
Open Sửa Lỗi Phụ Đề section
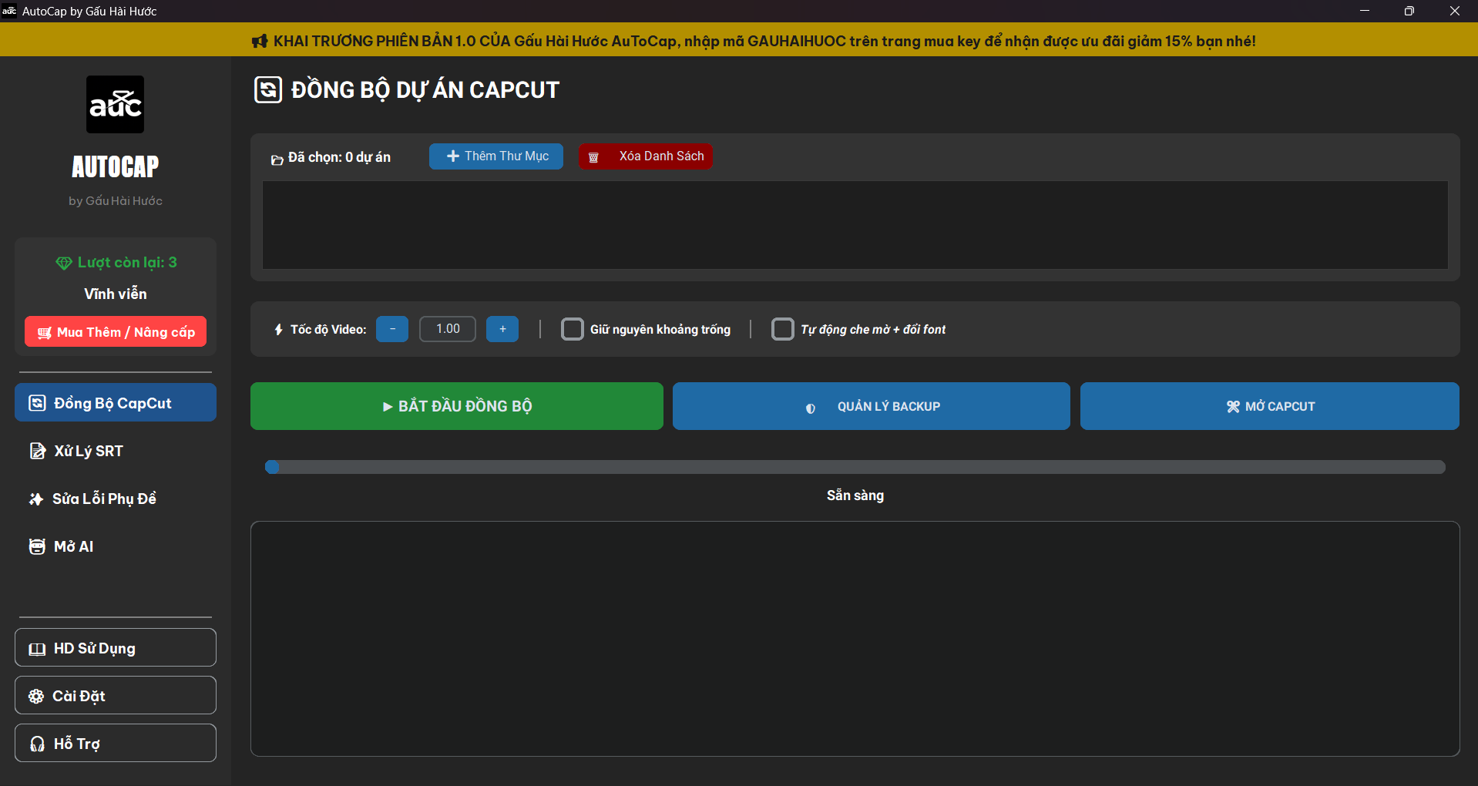(116, 499)
